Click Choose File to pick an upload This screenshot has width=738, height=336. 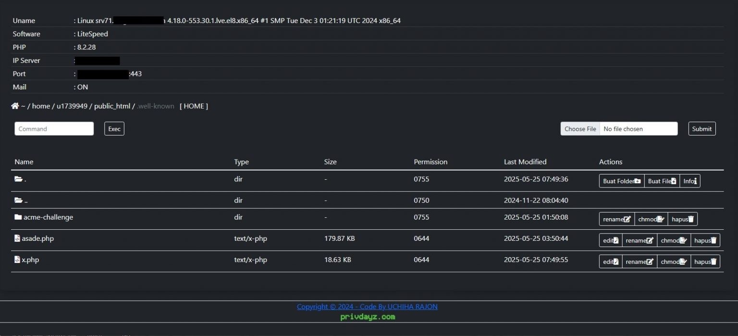point(580,129)
